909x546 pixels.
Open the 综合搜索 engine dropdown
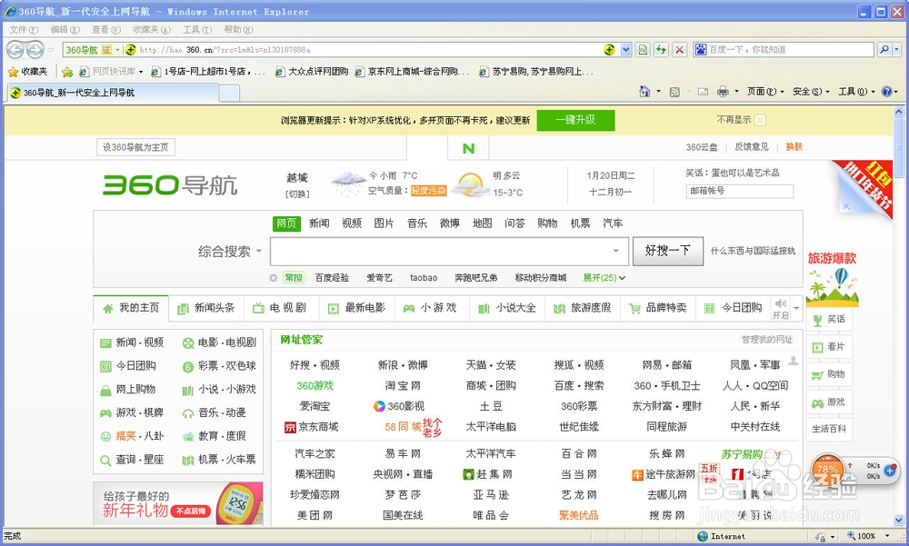click(x=230, y=252)
